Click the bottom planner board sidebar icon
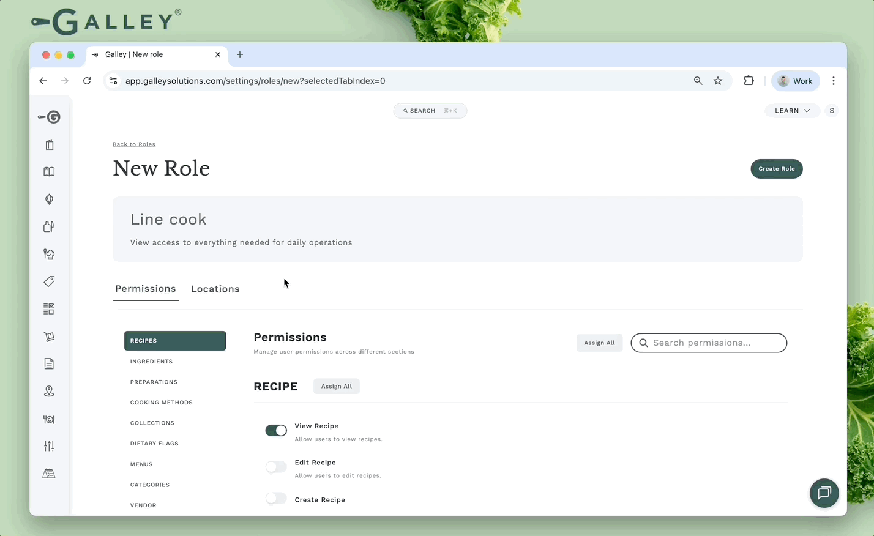Screen dimensions: 874x536 point(49,474)
